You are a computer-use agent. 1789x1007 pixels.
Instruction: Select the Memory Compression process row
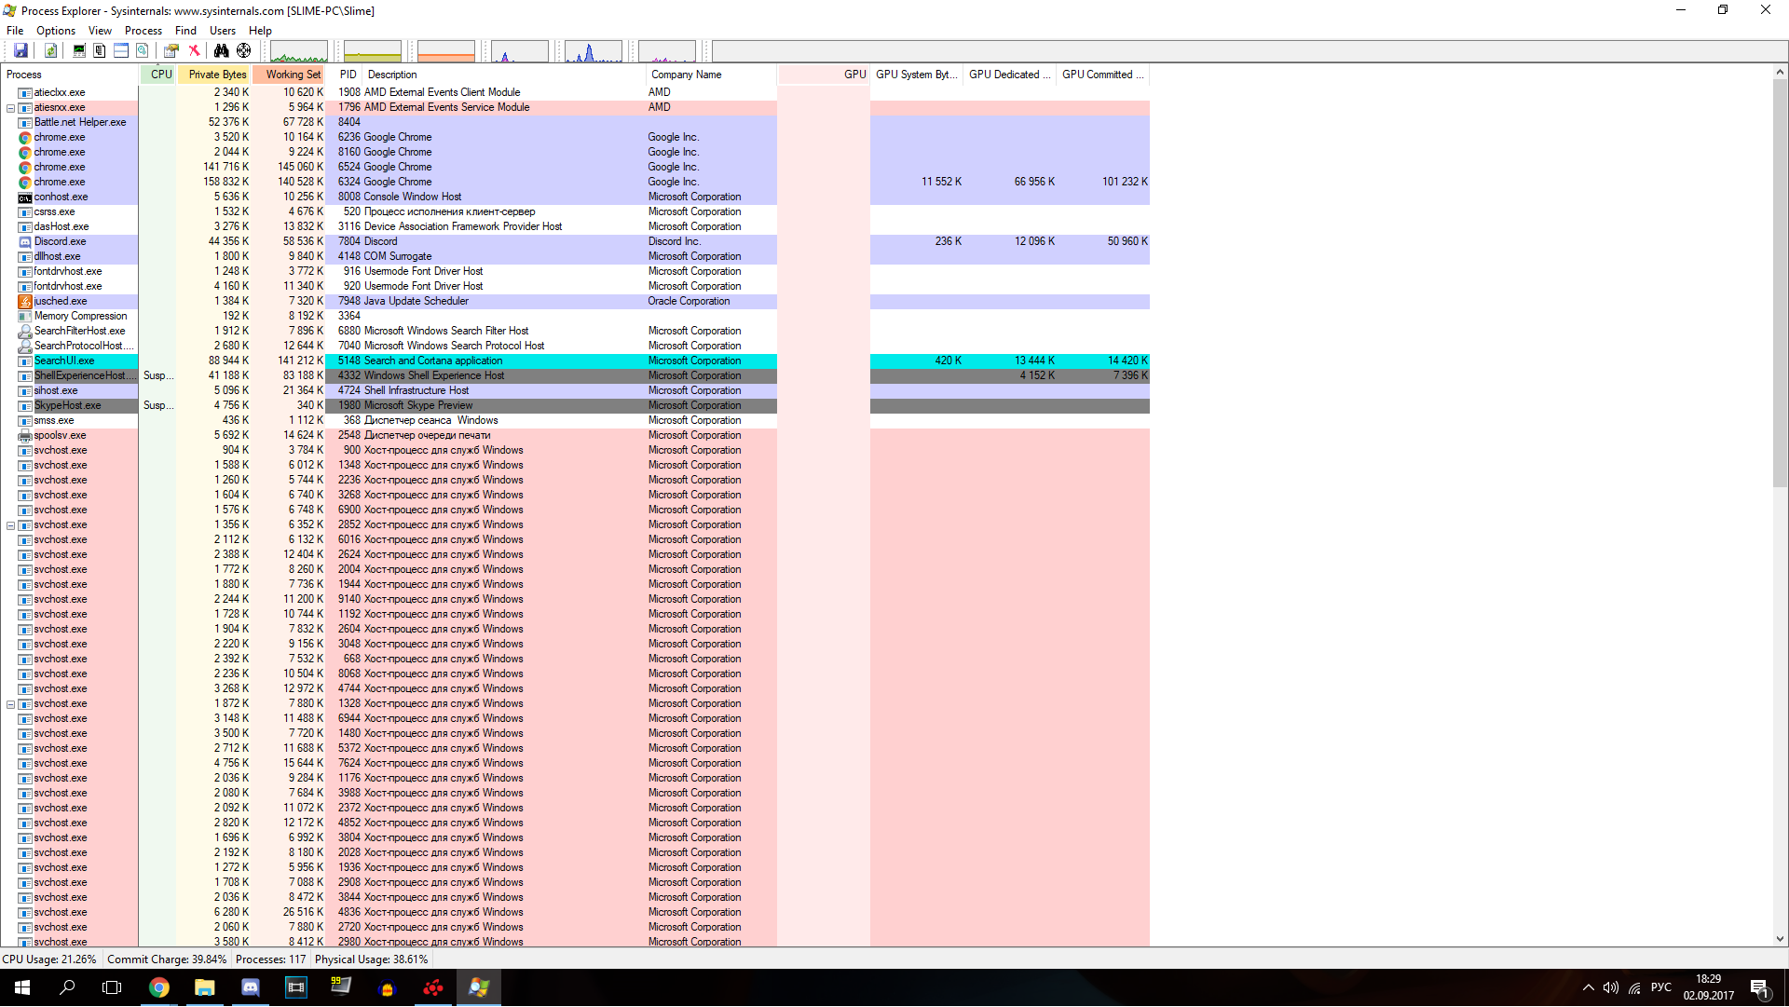pos(575,316)
